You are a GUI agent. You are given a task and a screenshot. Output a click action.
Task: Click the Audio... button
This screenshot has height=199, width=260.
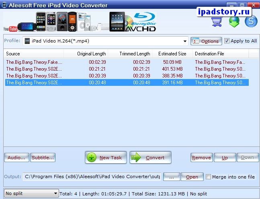click(x=16, y=157)
